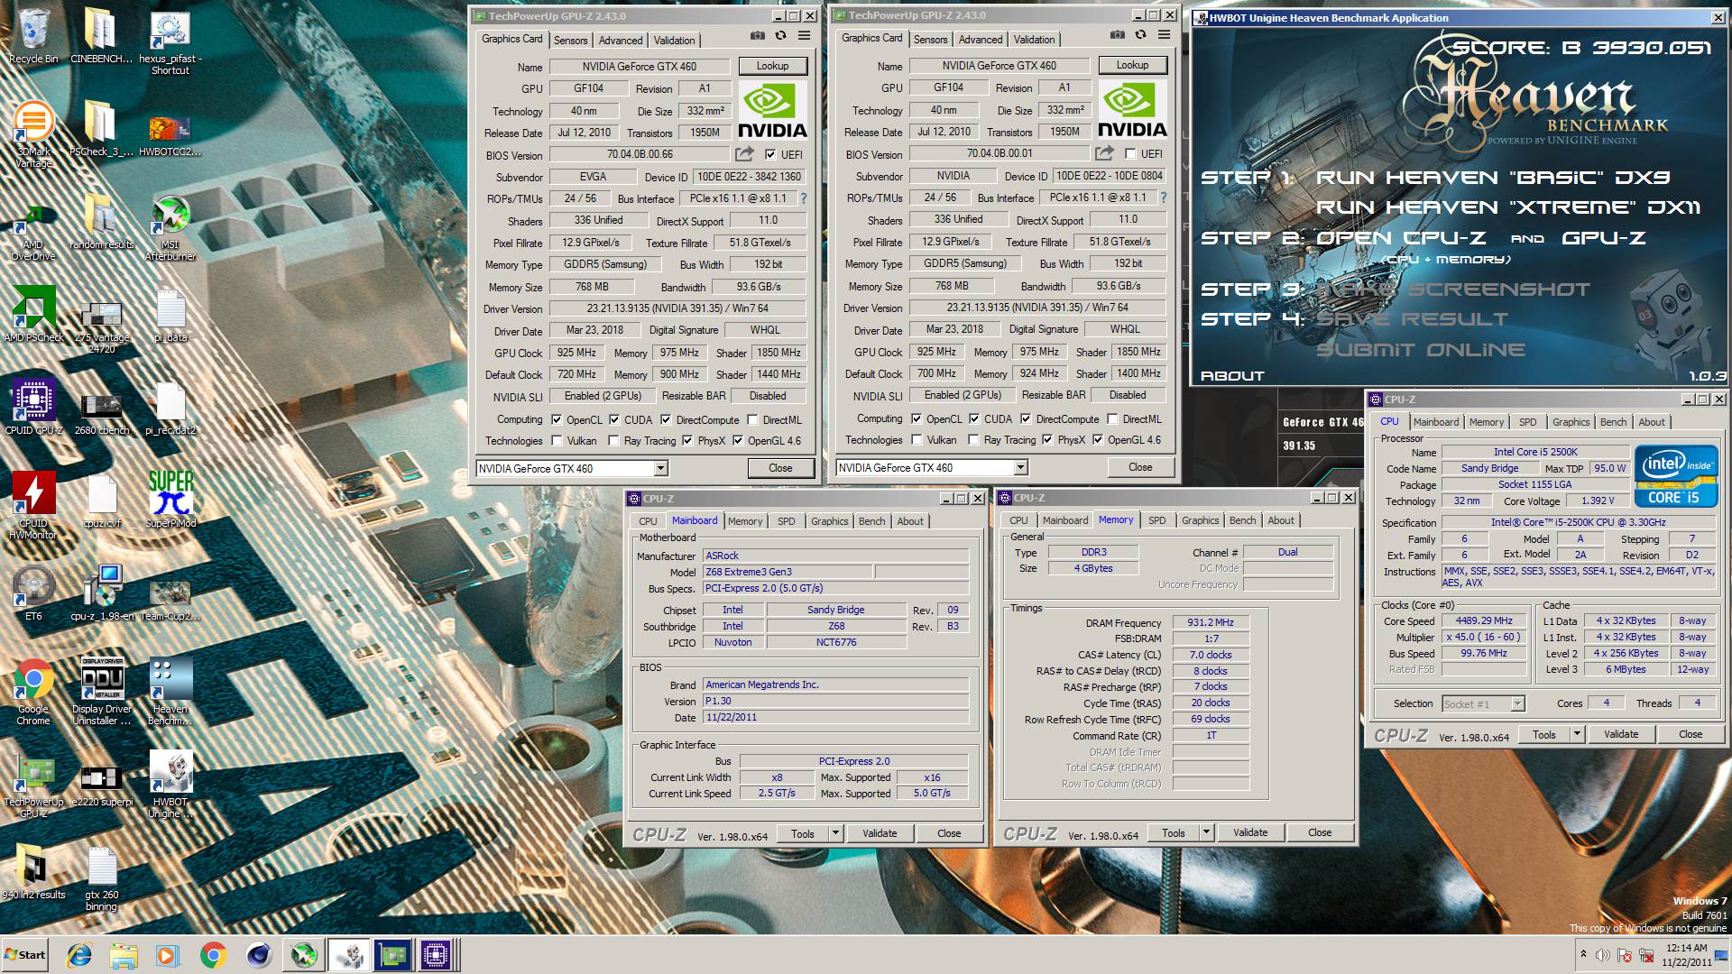This screenshot has height=974, width=1732.
Task: Open TechPowerUp GPU-Z desktop icon
Action: [x=33, y=786]
